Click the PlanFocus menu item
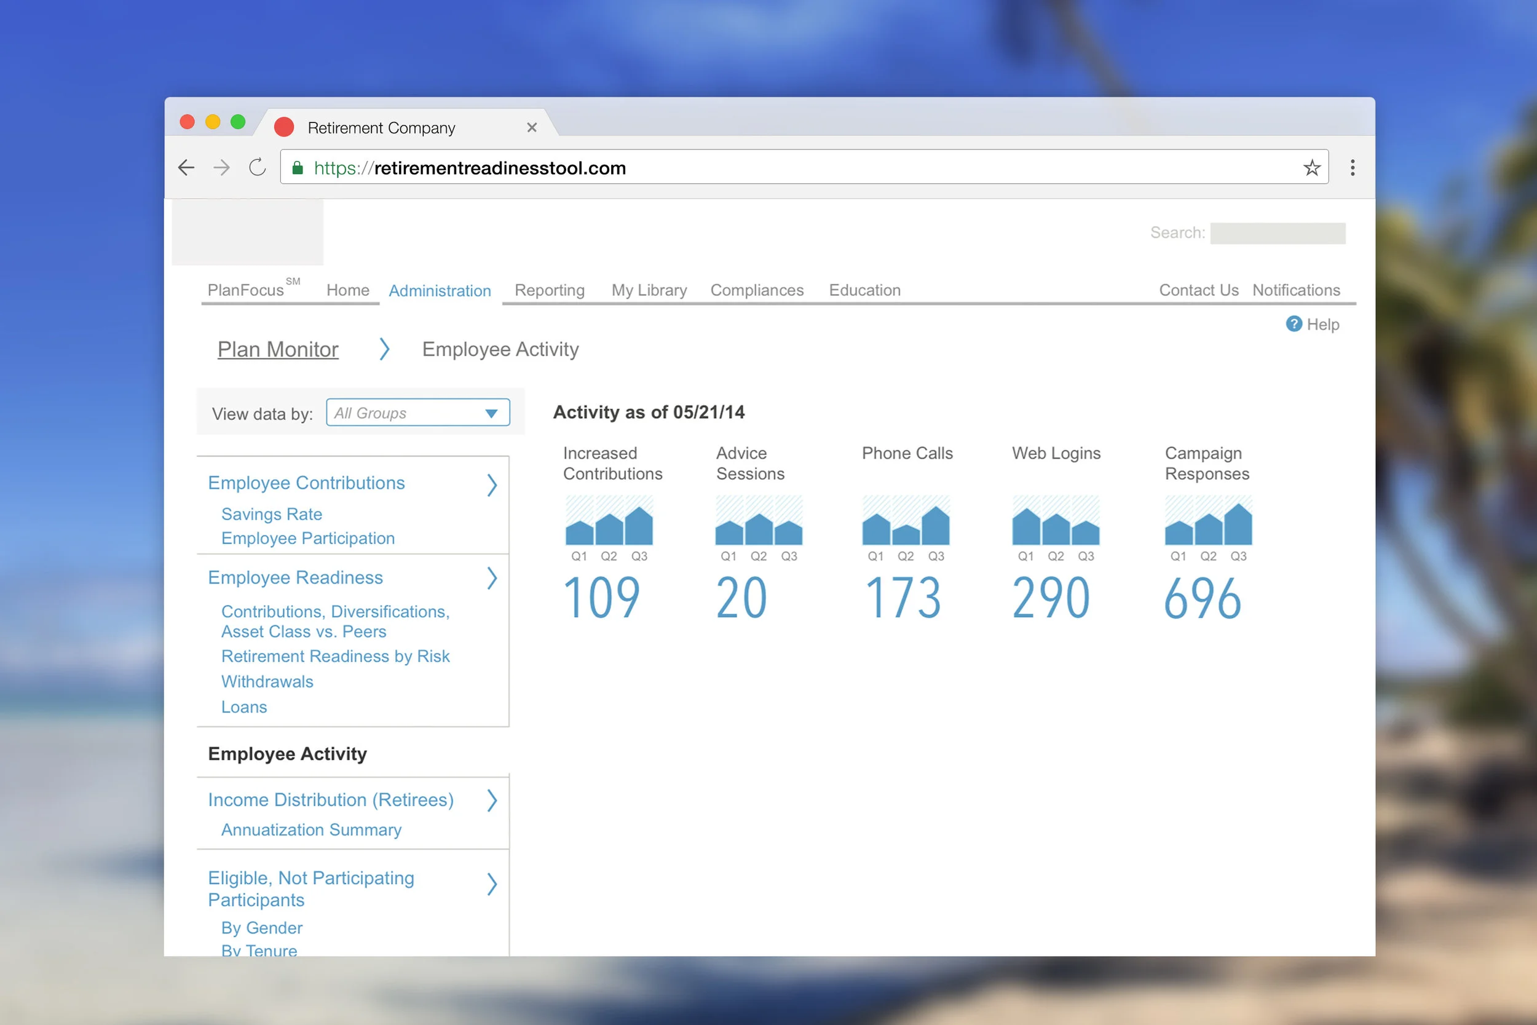 [253, 289]
